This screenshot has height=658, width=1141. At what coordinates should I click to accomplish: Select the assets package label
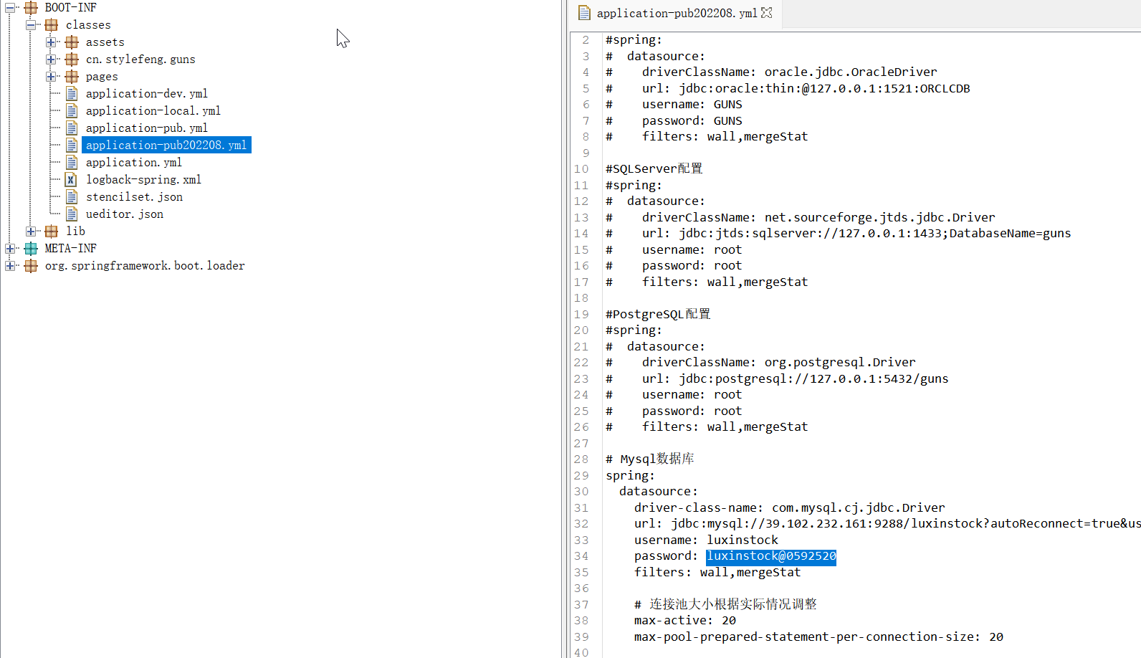[x=105, y=42]
